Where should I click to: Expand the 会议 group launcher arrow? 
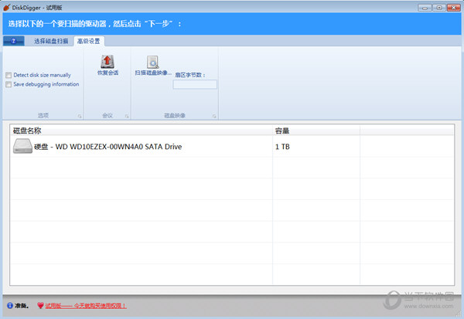[x=127, y=116]
